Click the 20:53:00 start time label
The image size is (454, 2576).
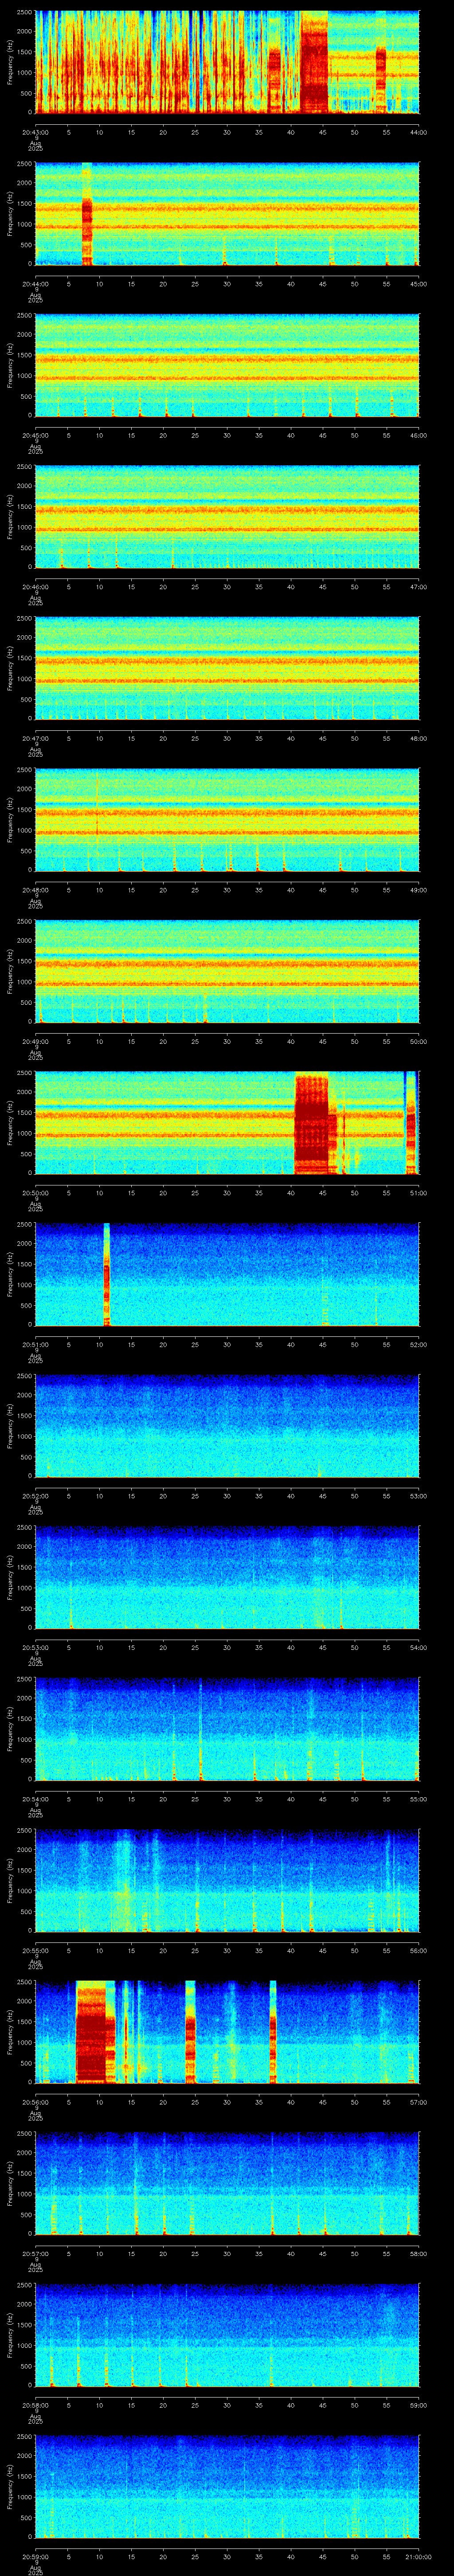click(36, 1647)
